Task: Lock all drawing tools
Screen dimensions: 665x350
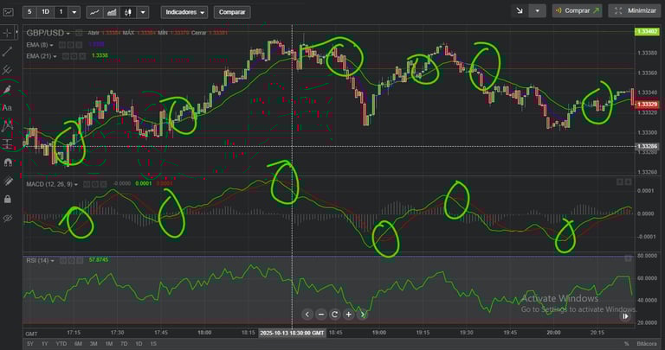Action: click(7, 199)
